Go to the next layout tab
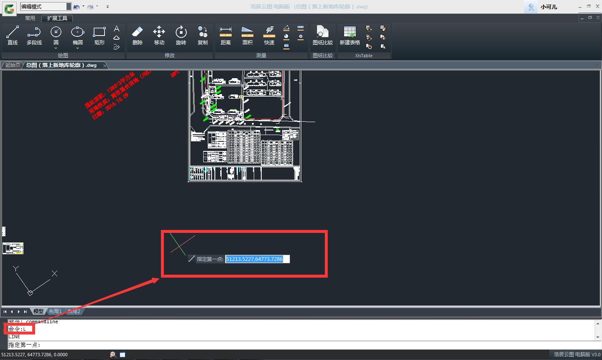 pos(18,311)
